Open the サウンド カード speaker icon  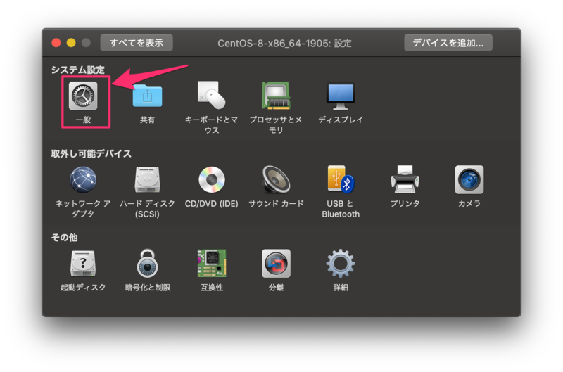(x=276, y=180)
